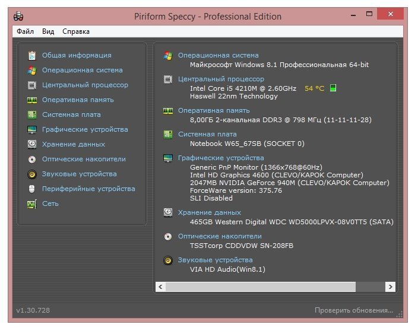Open Операционная система section from sidebar
Viewport: 418px width, 334px height.
(x=83, y=71)
